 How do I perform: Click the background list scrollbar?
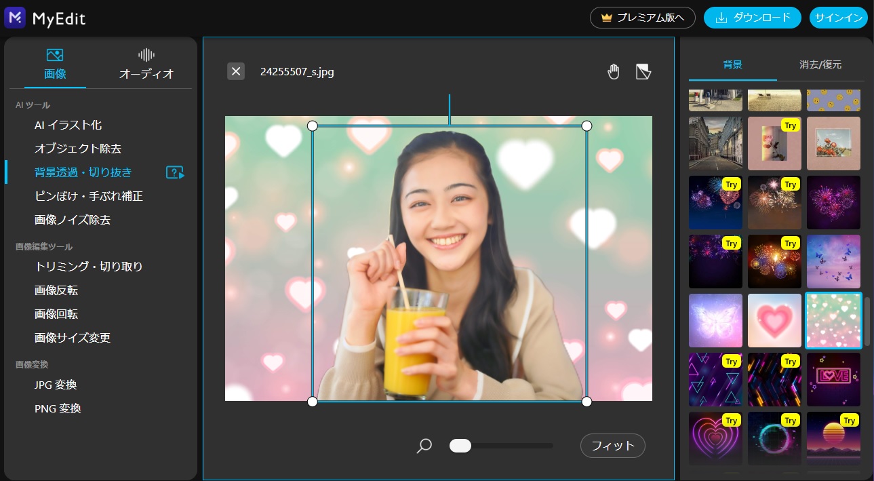[866, 321]
